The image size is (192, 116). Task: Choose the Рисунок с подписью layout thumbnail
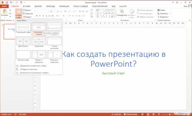(54, 54)
